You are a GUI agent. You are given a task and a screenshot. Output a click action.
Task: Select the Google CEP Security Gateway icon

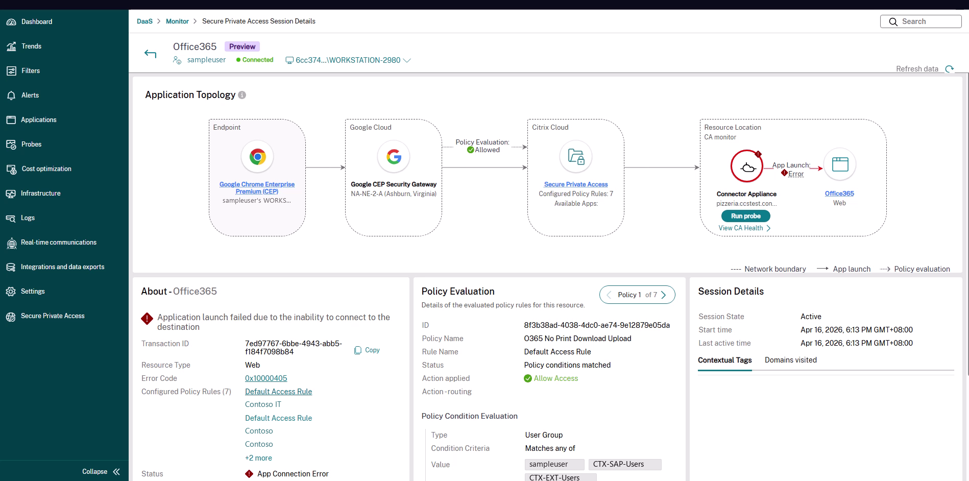click(394, 156)
